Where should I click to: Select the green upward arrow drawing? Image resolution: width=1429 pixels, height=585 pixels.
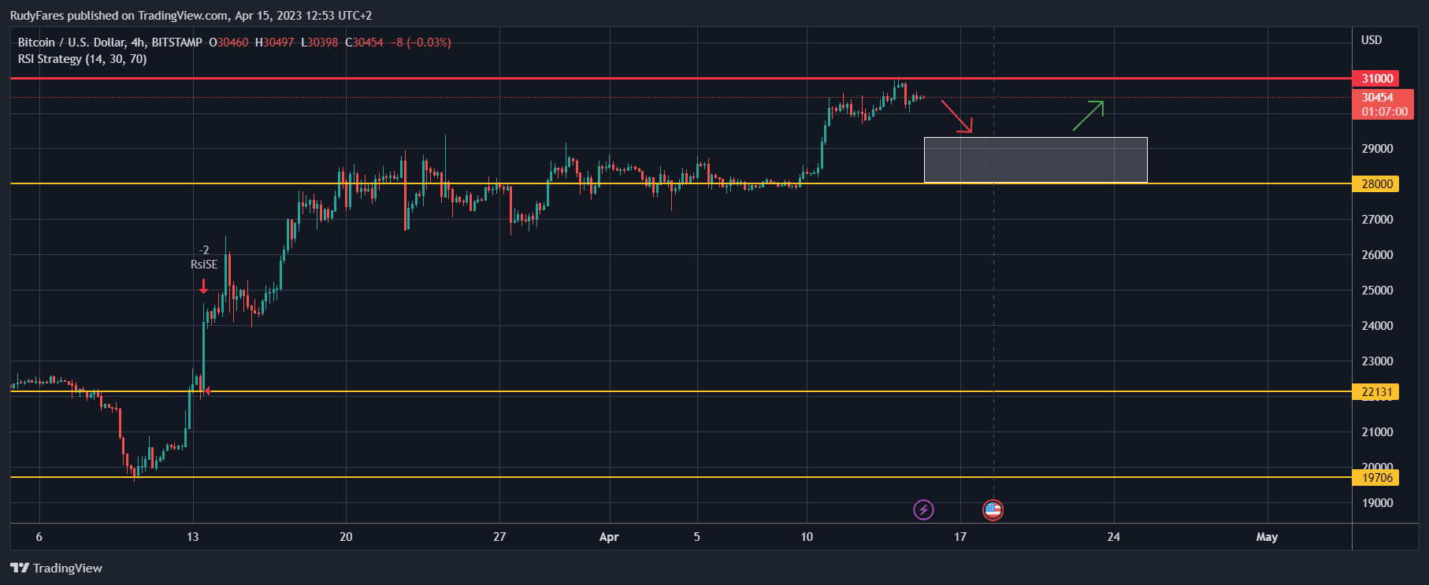[x=1088, y=116]
